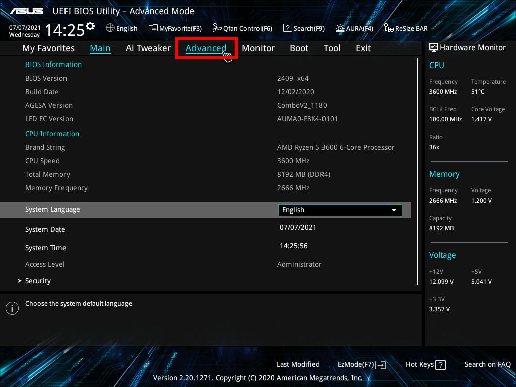
Task: Click the Voltage section heading
Action: click(x=442, y=255)
